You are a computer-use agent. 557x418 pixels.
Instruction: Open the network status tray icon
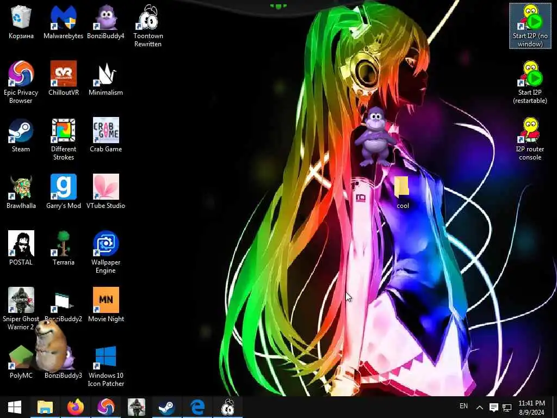coord(507,408)
